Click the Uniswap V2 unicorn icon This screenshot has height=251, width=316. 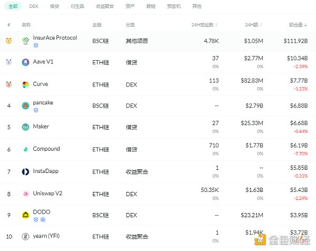25,194
